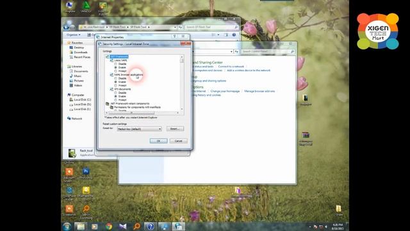This screenshot has height=231, width=410.
Task: Select Disable under XAML browser applications
Action: (115, 78)
